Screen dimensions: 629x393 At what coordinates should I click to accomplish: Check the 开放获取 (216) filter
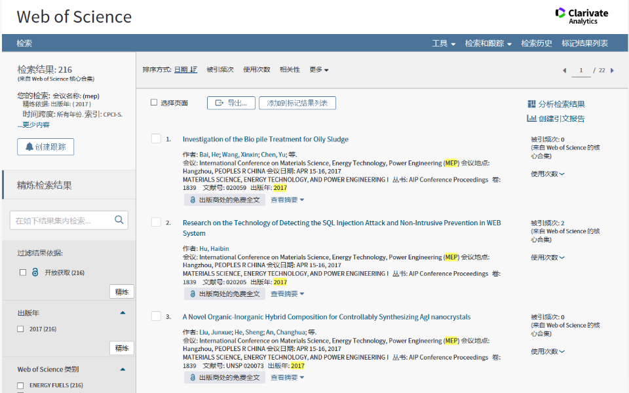click(x=23, y=272)
